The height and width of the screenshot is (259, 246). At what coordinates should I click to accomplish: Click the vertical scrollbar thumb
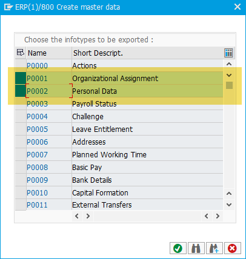[229, 85]
